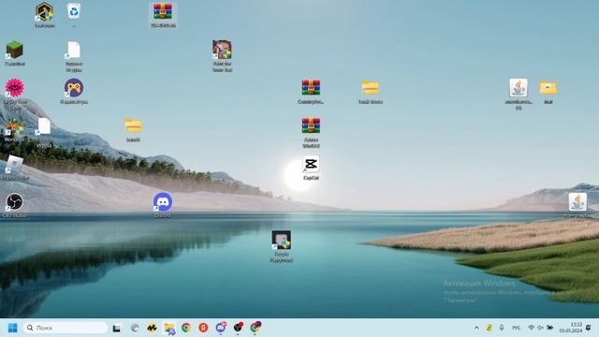Launch Google Chrome from the taskbar
The image size is (599, 337).
coord(186,328)
